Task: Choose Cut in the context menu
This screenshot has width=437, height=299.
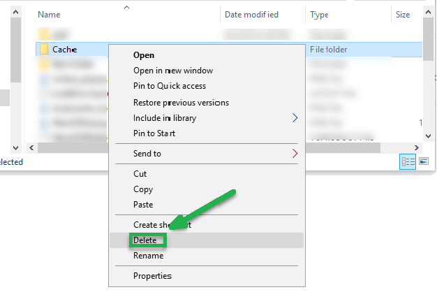Action: (140, 174)
